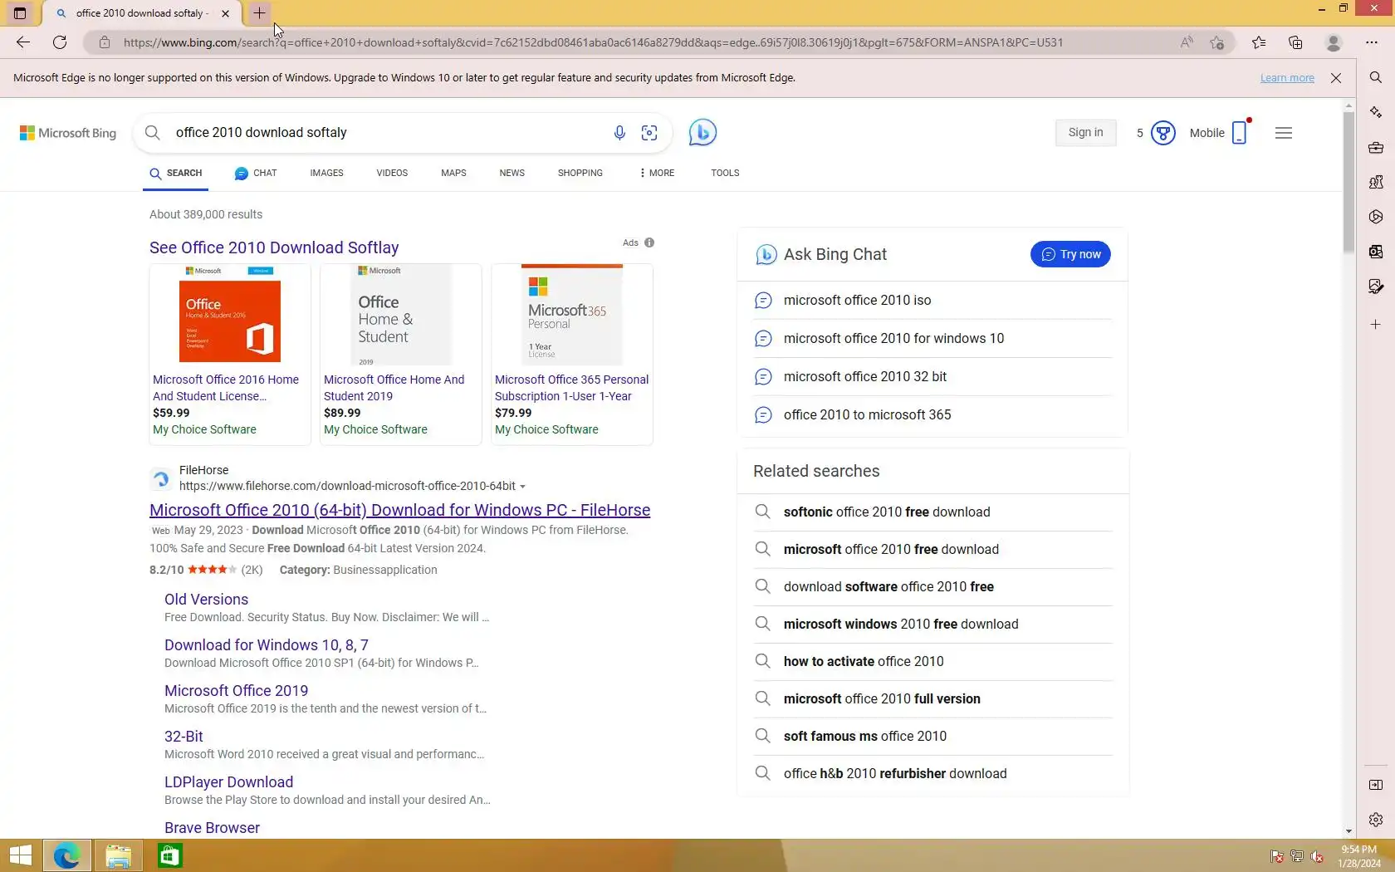Click the Try now Bing Chat button
This screenshot has height=872, width=1395.
point(1070,254)
